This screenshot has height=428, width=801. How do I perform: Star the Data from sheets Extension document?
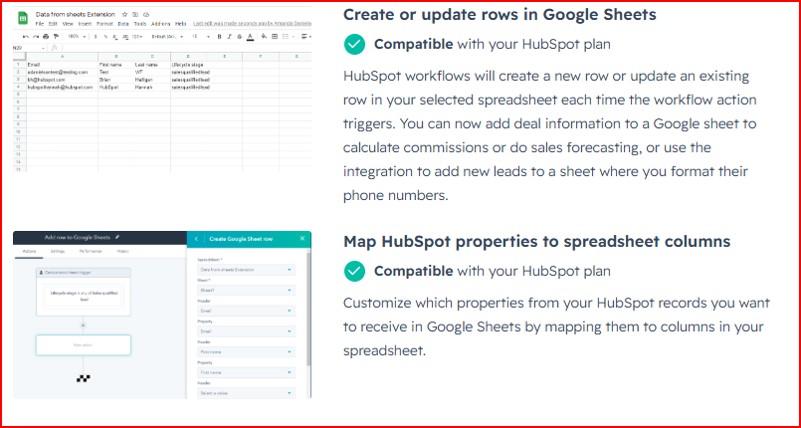[x=124, y=14]
